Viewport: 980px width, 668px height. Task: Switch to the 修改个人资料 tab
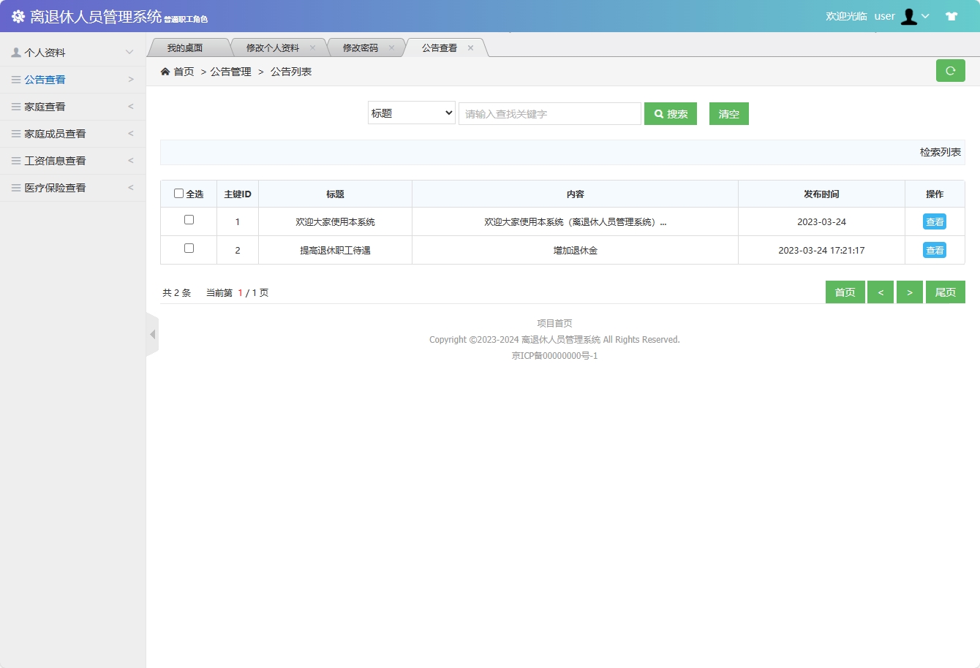(x=275, y=47)
